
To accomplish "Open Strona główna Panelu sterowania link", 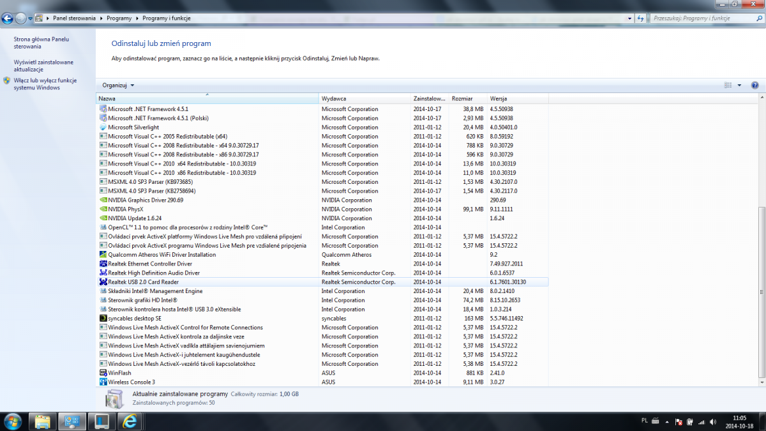I will pyautogui.click(x=41, y=43).
